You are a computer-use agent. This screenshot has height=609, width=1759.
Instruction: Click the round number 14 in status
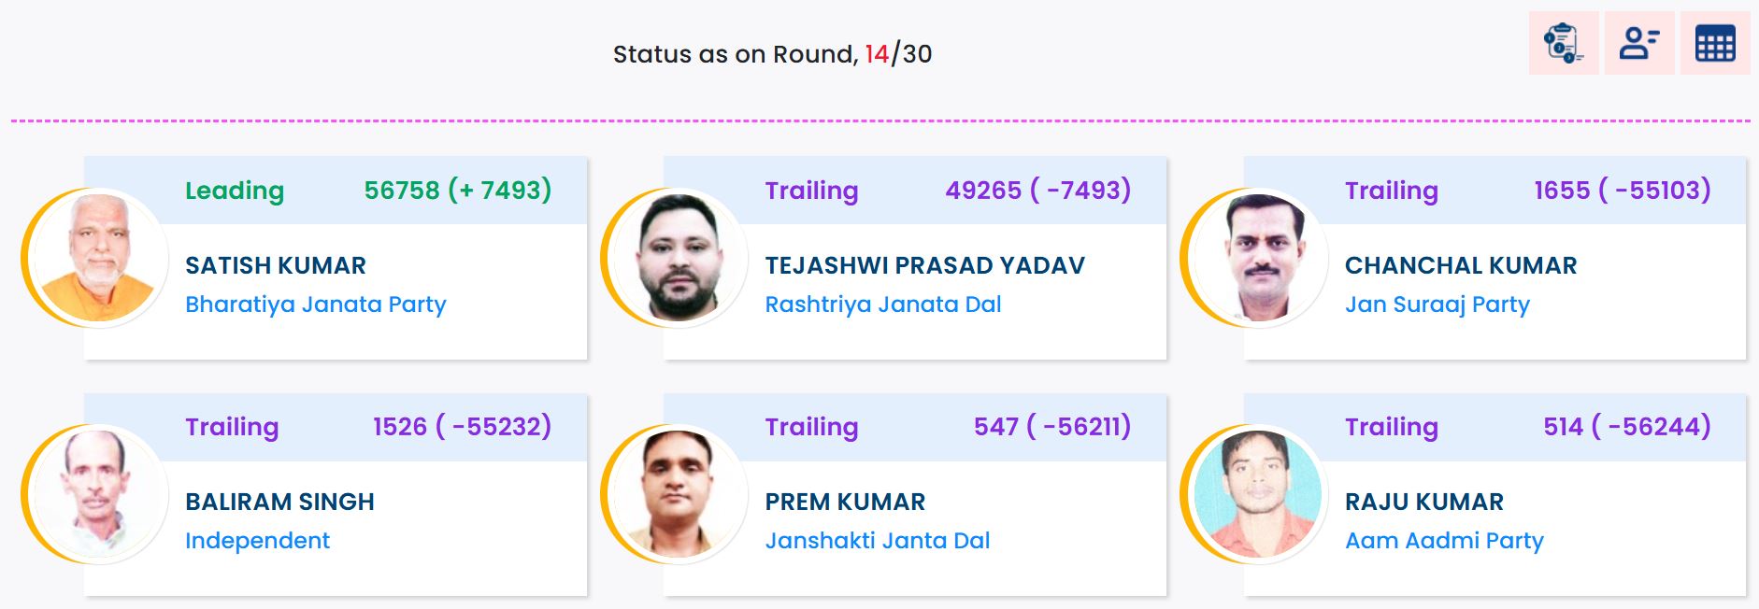coord(877,54)
